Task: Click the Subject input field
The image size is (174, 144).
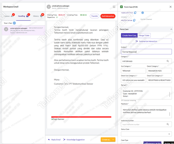Action: click(x=146, y=52)
